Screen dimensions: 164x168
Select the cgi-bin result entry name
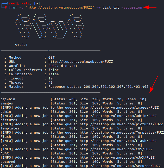8,99
